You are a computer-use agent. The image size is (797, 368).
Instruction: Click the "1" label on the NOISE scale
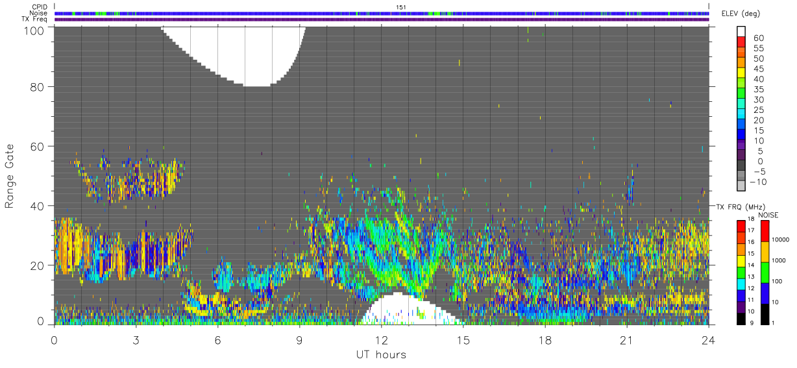click(x=774, y=323)
